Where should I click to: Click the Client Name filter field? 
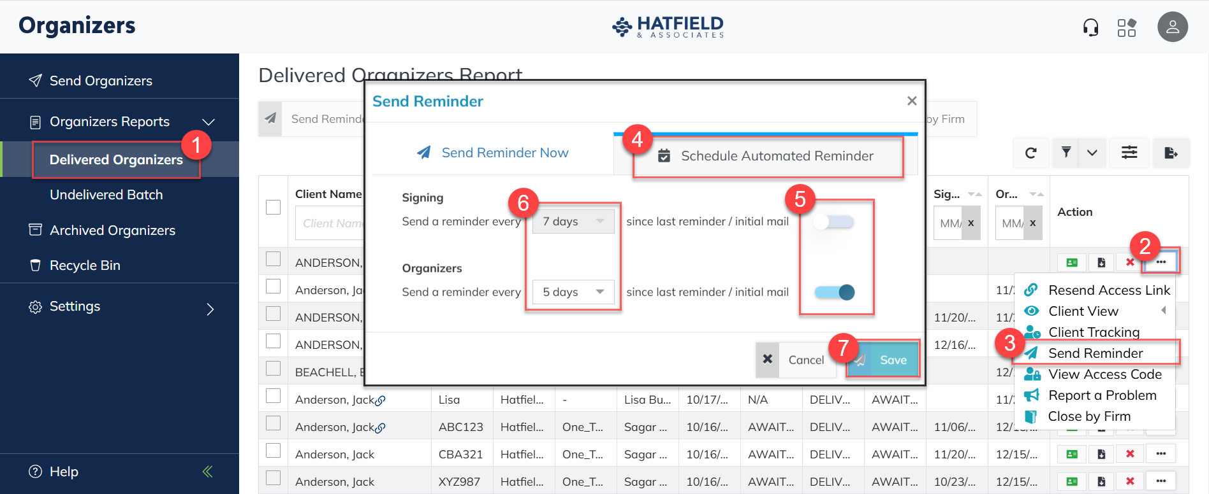(330, 223)
